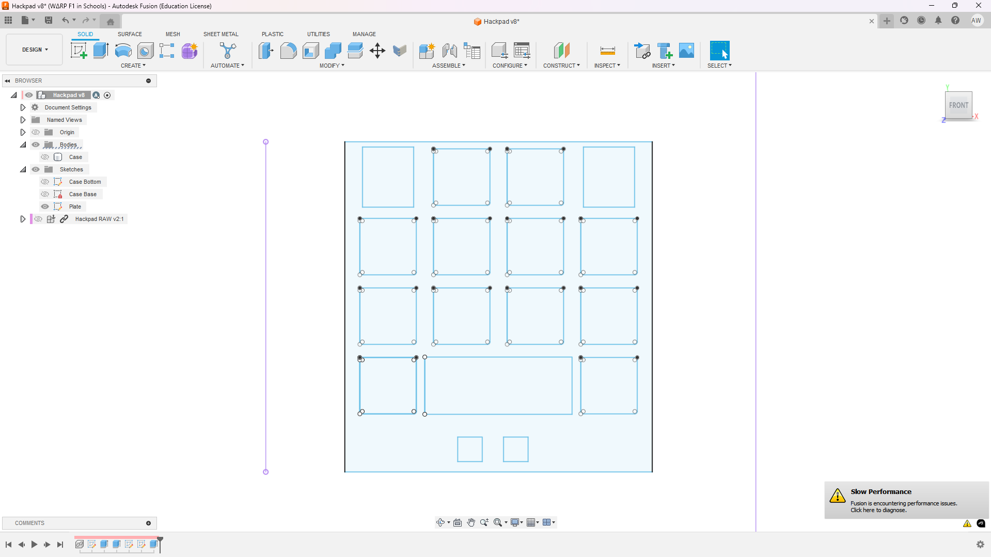
Task: Open the Orbit navigation tool
Action: pos(441,522)
